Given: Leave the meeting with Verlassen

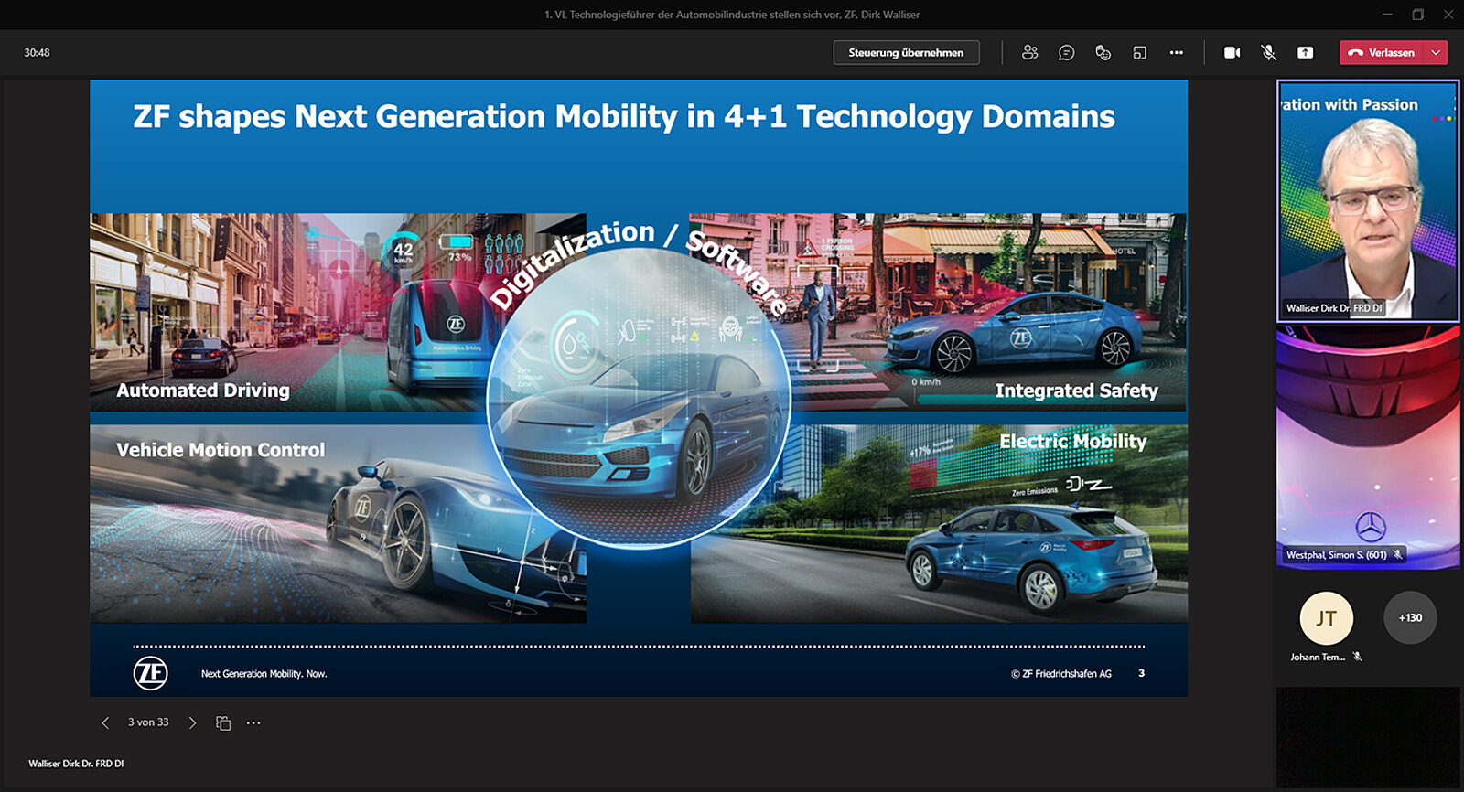Looking at the screenshot, I should tap(1382, 53).
